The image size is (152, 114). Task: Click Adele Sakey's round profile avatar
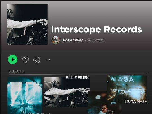(55, 40)
